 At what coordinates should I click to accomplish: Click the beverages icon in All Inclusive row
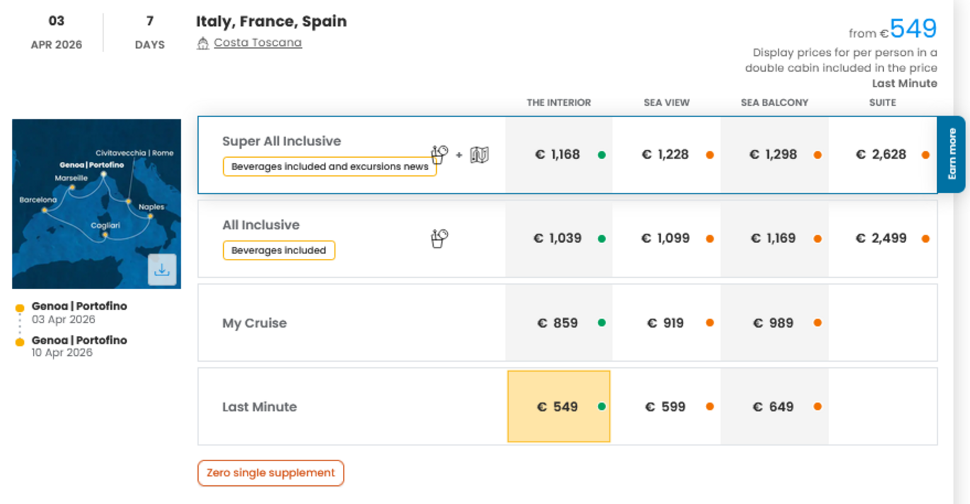(439, 238)
